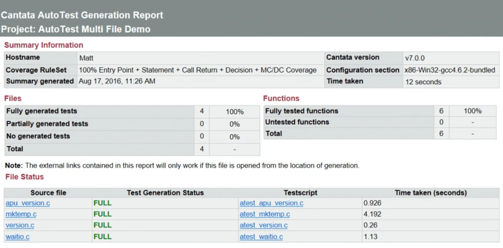Open the atest_waitio.c testscript link

[x=261, y=237]
